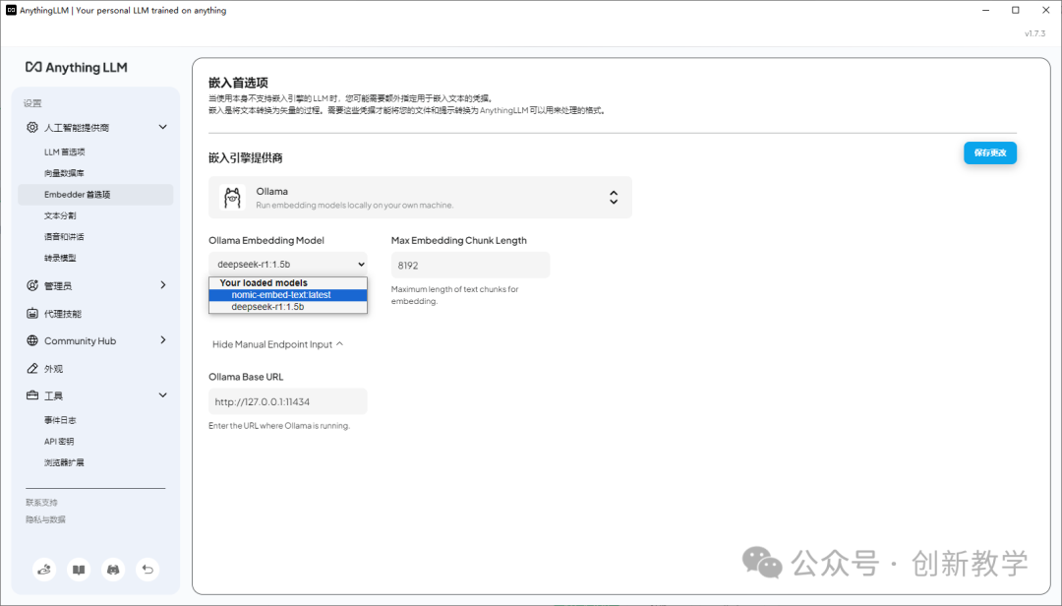
Task: Click the admin user icon
Action: point(31,285)
